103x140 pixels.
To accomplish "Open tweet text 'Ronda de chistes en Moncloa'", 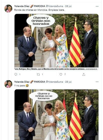I will pyautogui.click(x=40, y=10).
